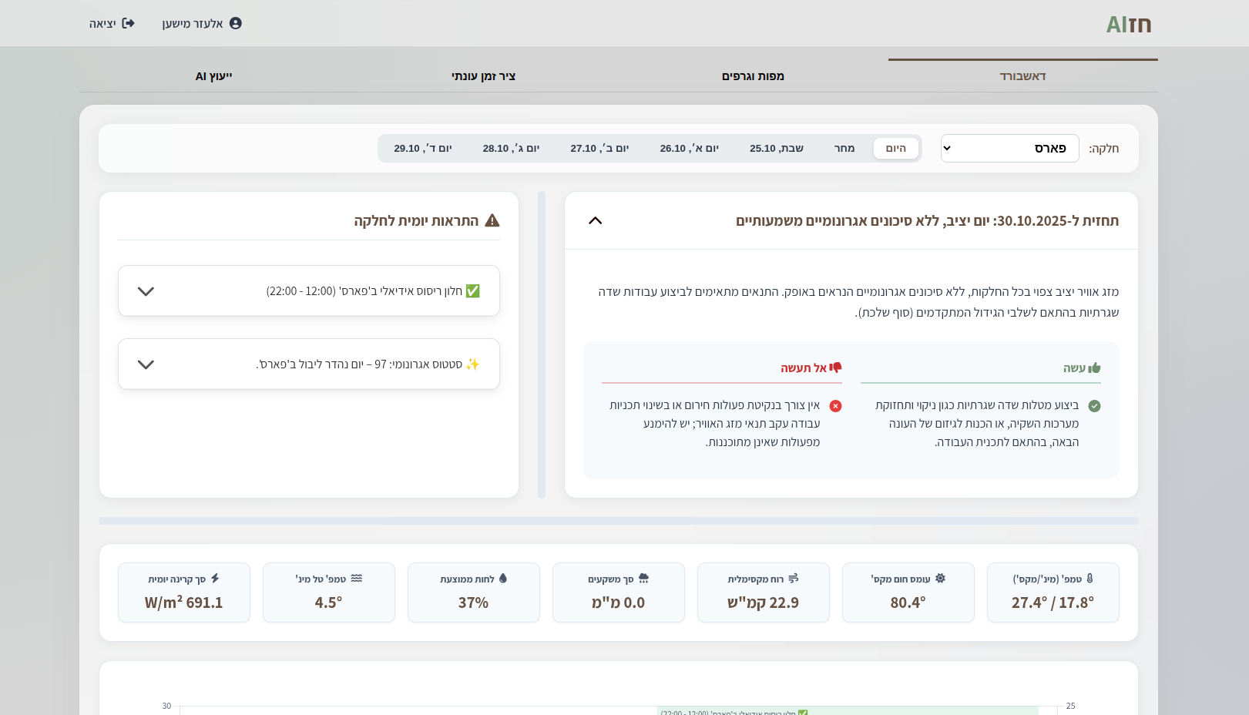Switch to the 'ייעוץ AI' tab
This screenshot has width=1249, height=715.
coord(213,76)
